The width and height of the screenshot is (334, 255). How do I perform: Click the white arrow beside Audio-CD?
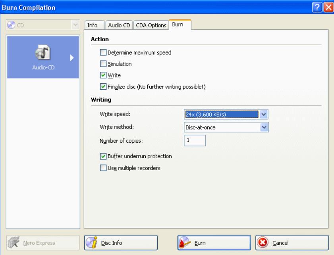click(72, 58)
